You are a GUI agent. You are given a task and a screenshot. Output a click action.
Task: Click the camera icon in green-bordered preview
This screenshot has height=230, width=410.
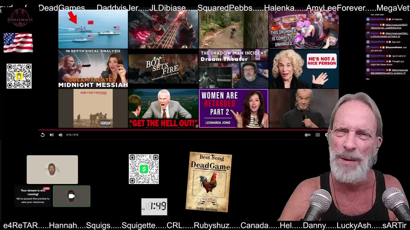71,196
